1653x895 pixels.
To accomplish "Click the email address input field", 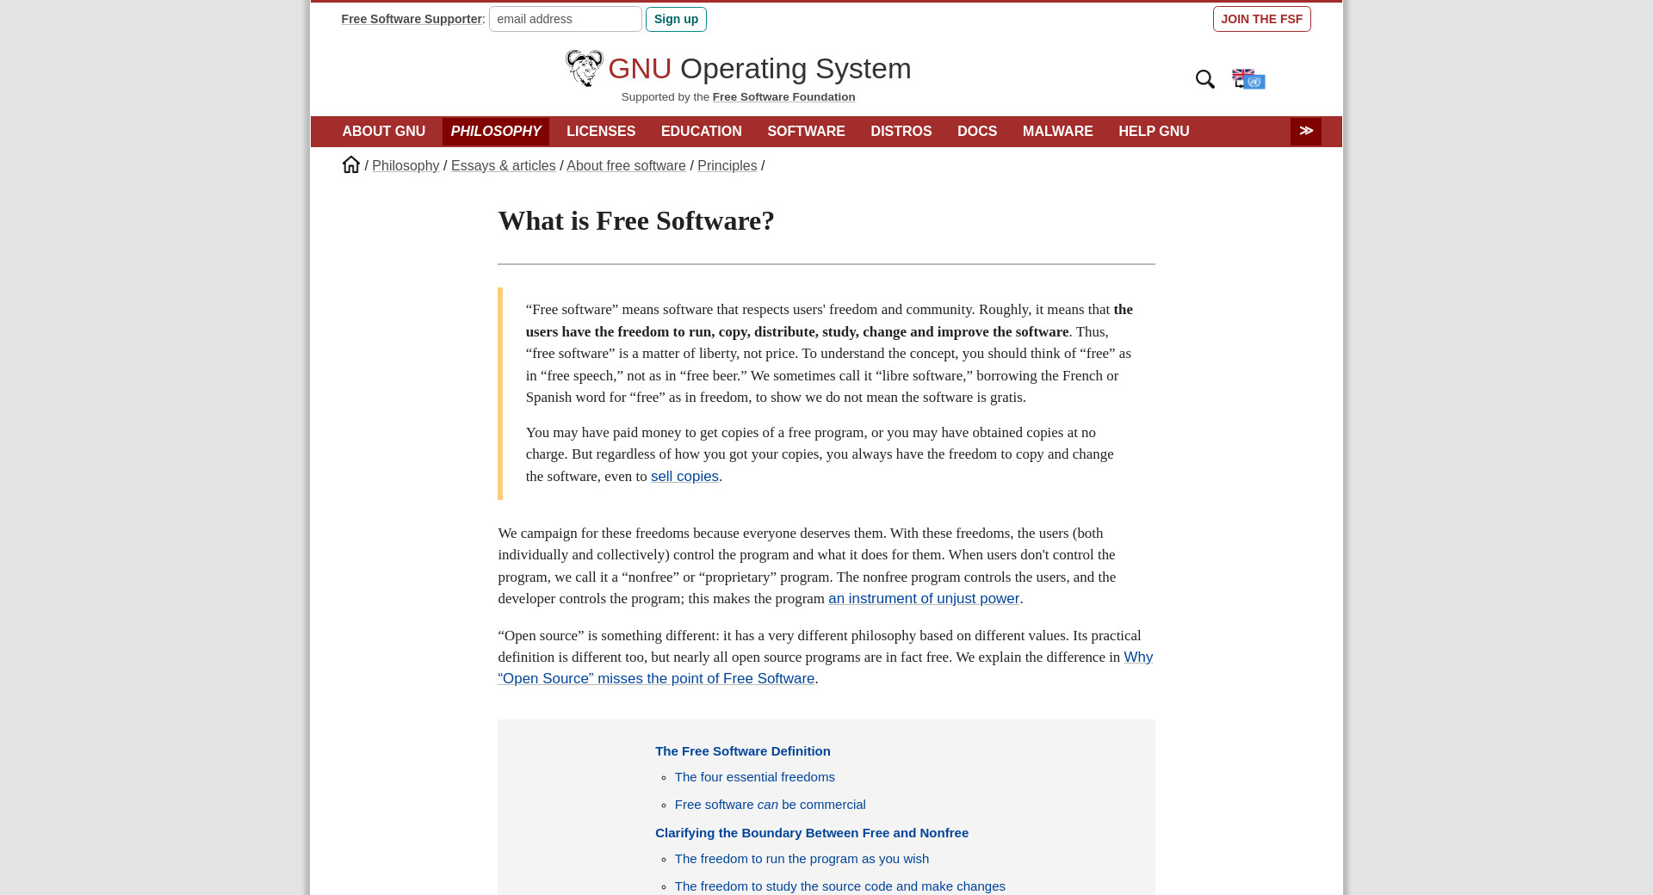I will click(566, 19).
